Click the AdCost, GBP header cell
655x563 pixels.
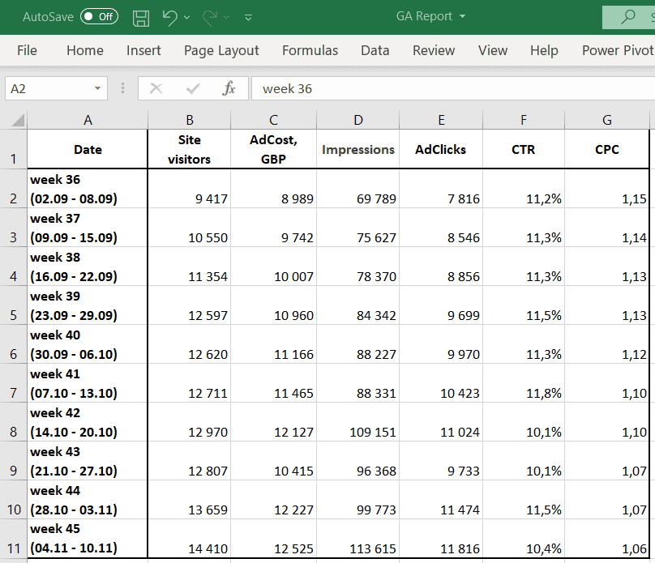tap(274, 149)
